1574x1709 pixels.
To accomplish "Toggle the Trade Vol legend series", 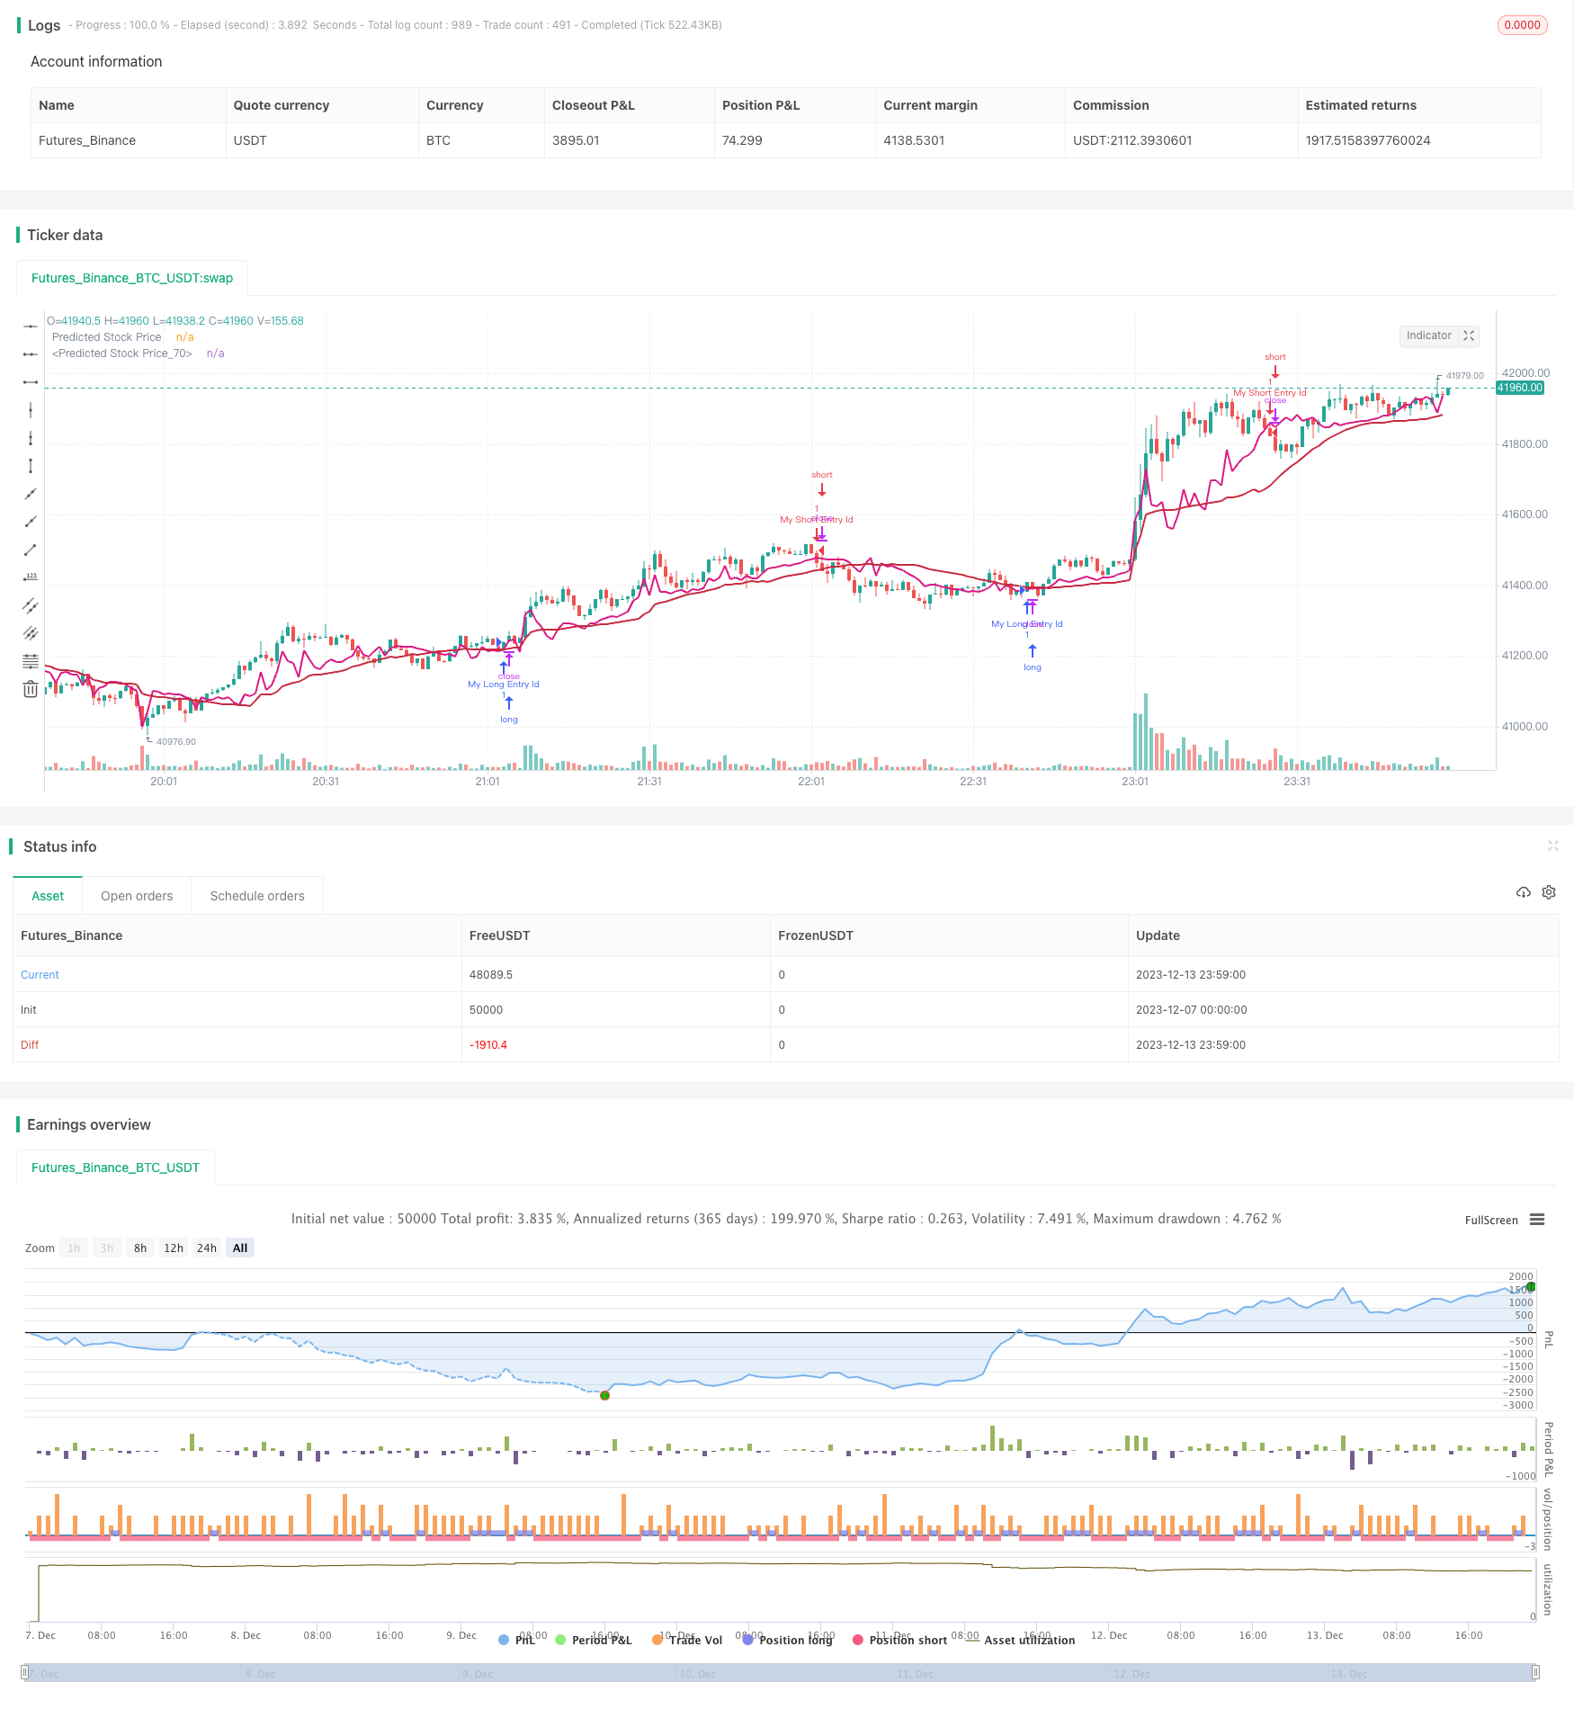I will pyautogui.click(x=687, y=1640).
